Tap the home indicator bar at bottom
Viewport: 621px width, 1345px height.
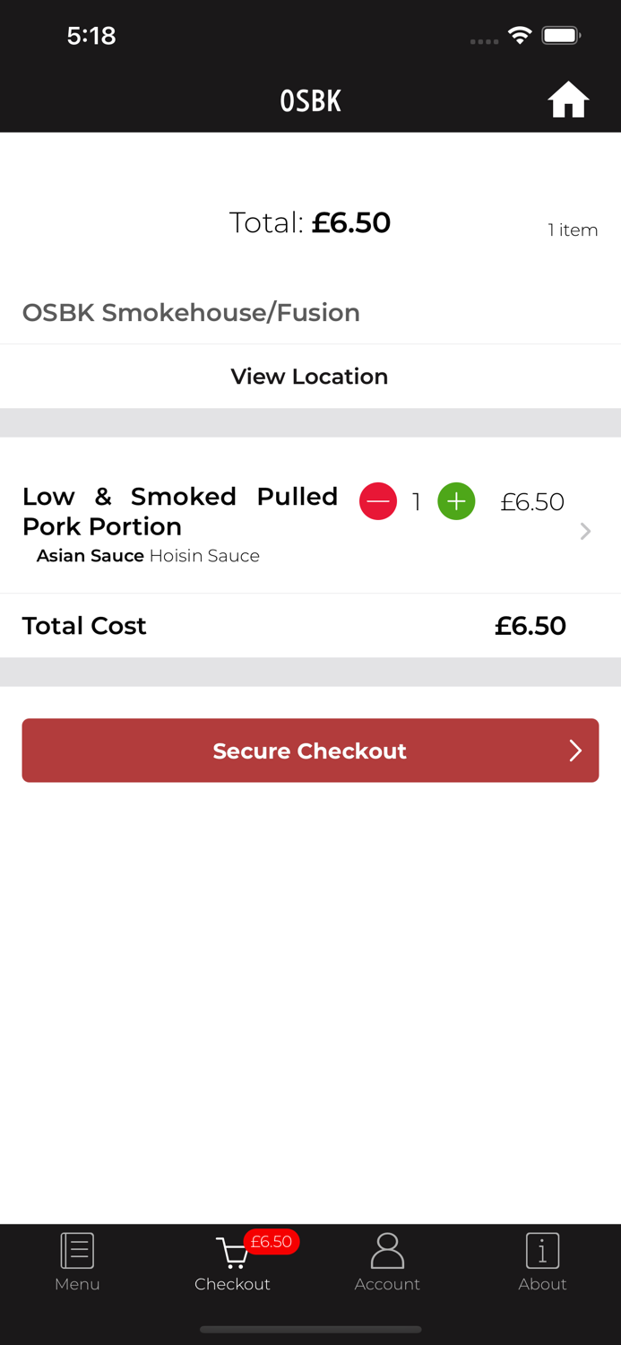[310, 1330]
